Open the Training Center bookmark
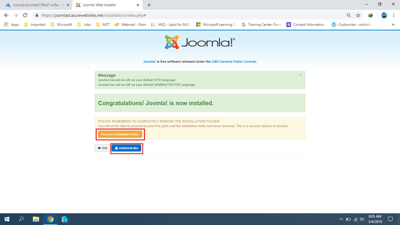Image resolution: width=400 pixels, height=225 pixels. tap(261, 24)
